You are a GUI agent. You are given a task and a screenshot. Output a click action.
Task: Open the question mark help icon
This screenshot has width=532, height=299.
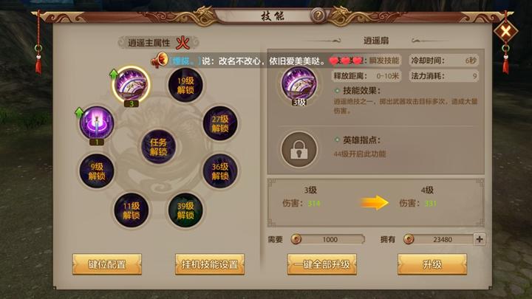click(318, 16)
